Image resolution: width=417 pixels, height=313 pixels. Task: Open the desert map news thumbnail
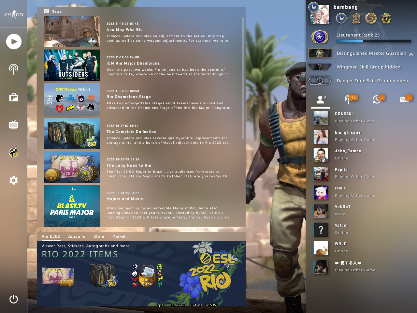(72, 32)
